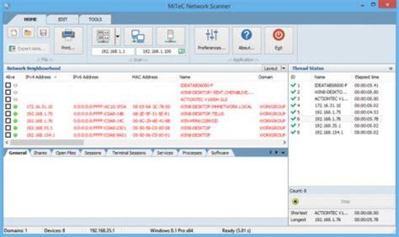Switch to the TOOLS ribbon tab
This screenshot has height=237, width=399.
click(x=95, y=19)
